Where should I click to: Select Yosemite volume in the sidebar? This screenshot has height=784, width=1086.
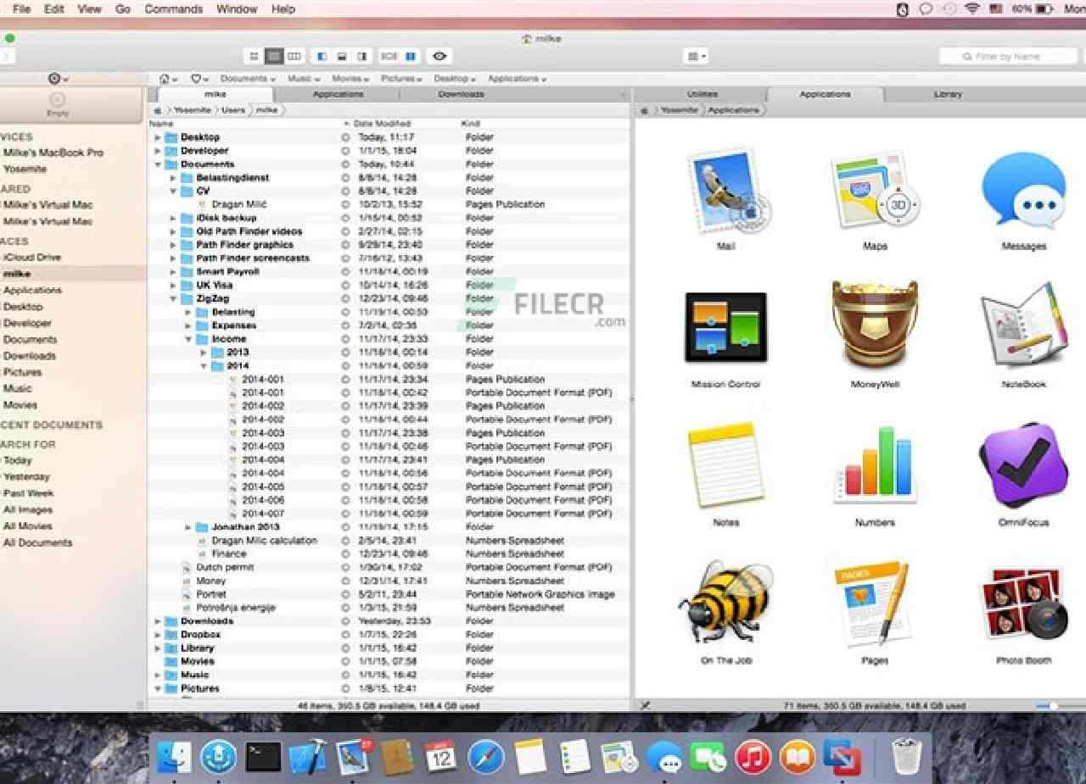pyautogui.click(x=25, y=169)
